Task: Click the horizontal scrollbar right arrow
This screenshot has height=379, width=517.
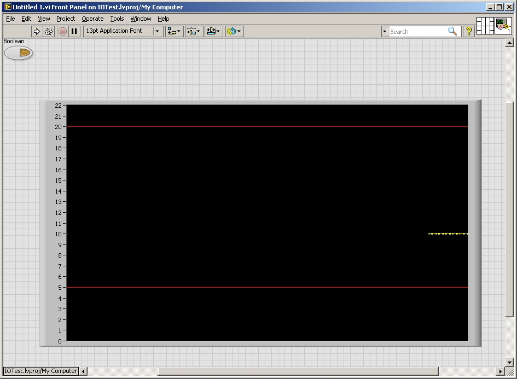Action: [501, 371]
